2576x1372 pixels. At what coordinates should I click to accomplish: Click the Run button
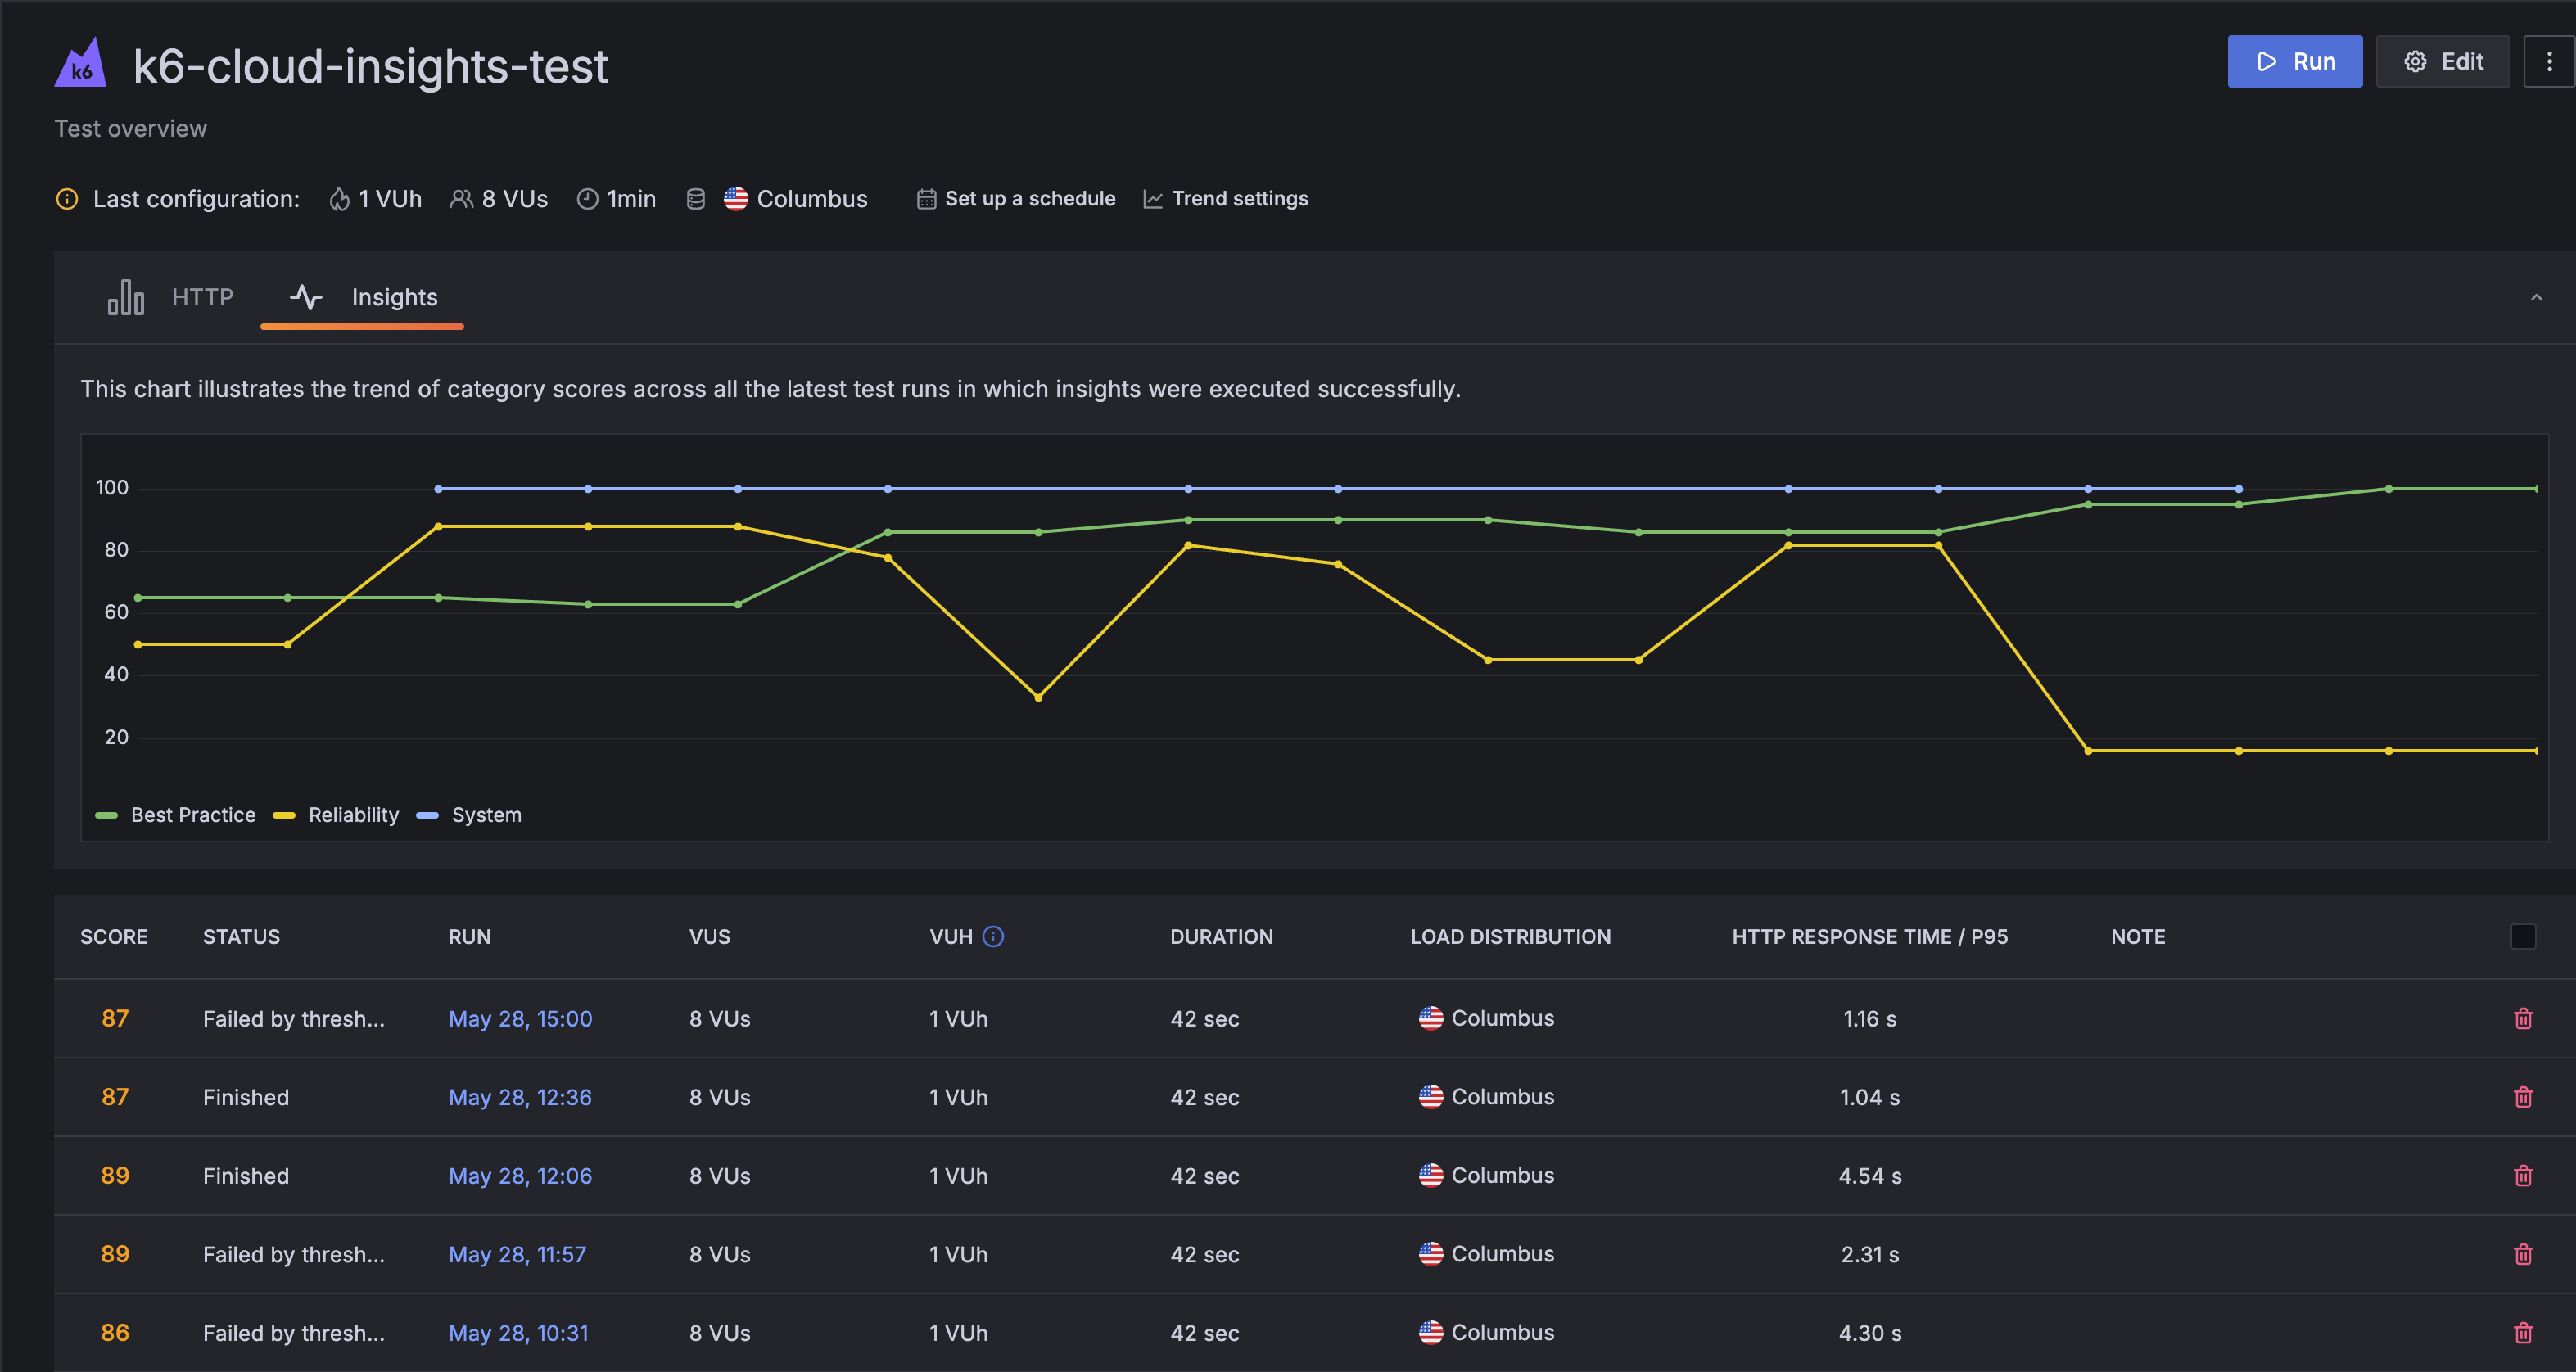coord(2295,61)
